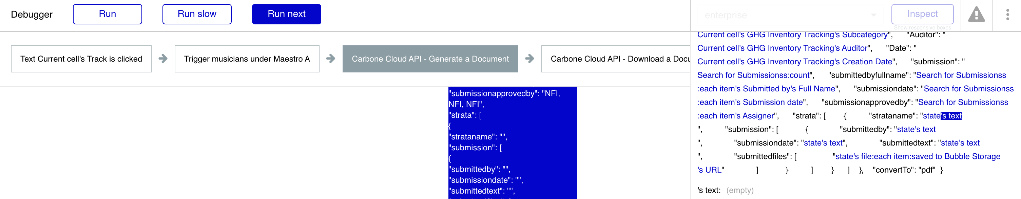
Task: Click the 's text: (empty) value row
Action: [725, 190]
